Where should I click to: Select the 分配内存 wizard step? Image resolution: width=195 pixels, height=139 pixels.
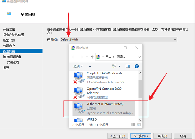[9, 46]
